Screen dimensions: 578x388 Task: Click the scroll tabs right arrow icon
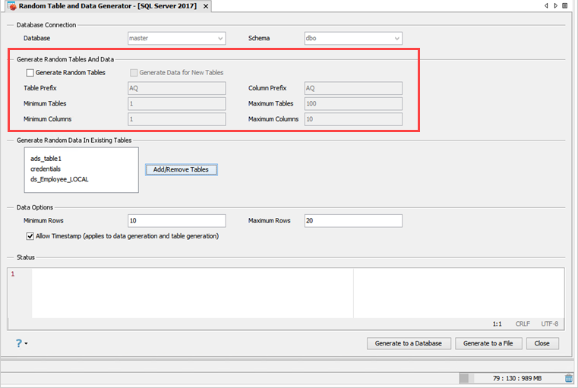click(x=555, y=5)
